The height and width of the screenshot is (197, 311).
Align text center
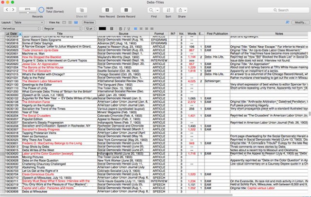pos(141,29)
